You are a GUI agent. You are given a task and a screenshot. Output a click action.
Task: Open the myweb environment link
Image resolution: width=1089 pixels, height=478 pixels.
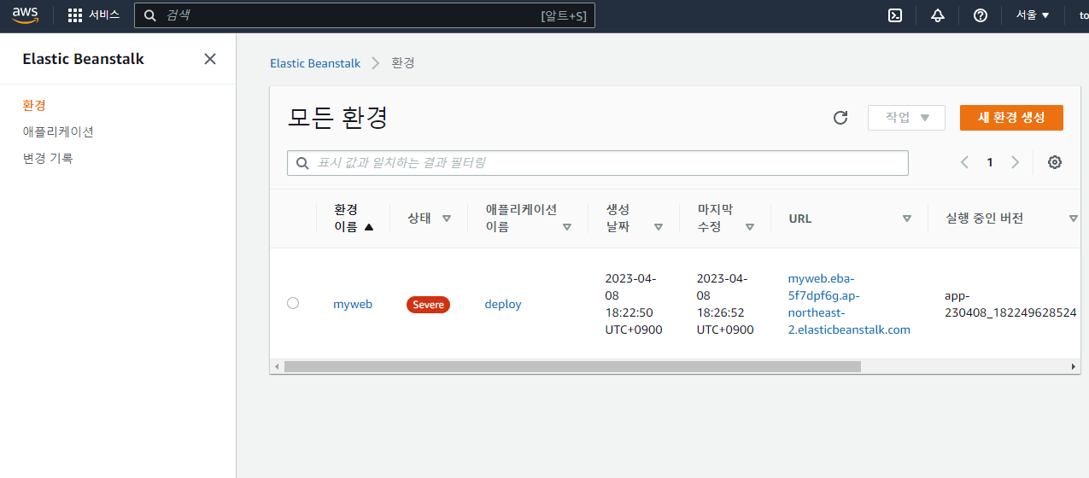353,304
